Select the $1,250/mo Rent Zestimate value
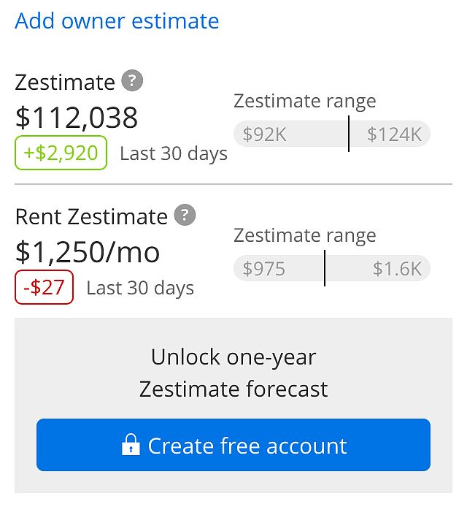The height and width of the screenshot is (526, 467). pyautogui.click(x=88, y=252)
